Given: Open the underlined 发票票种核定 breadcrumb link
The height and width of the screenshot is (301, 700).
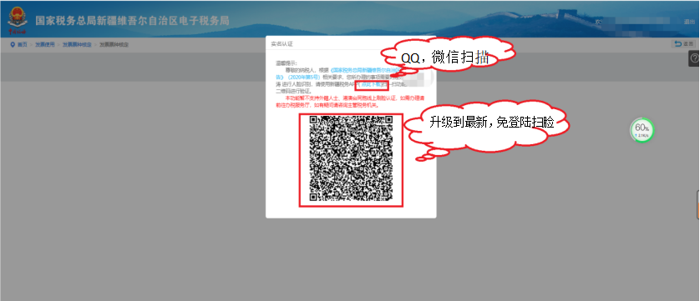Looking at the screenshot, I should (76, 44).
